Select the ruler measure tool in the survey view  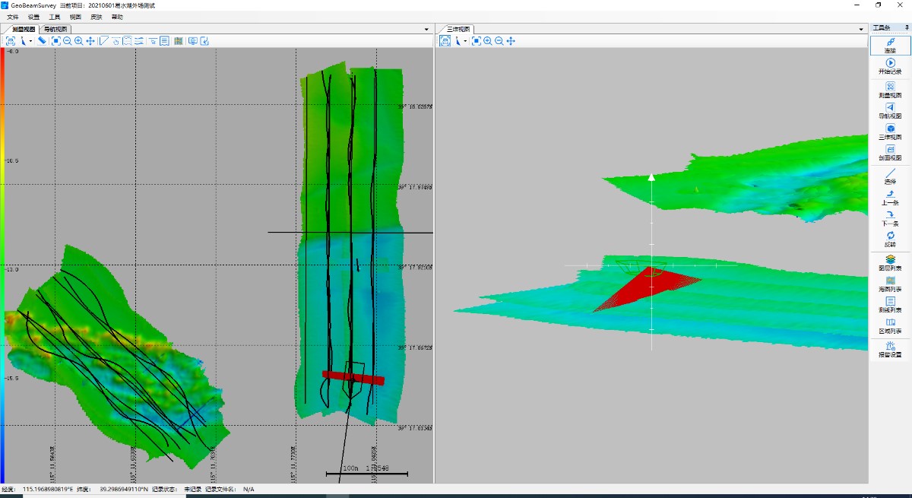pos(42,41)
